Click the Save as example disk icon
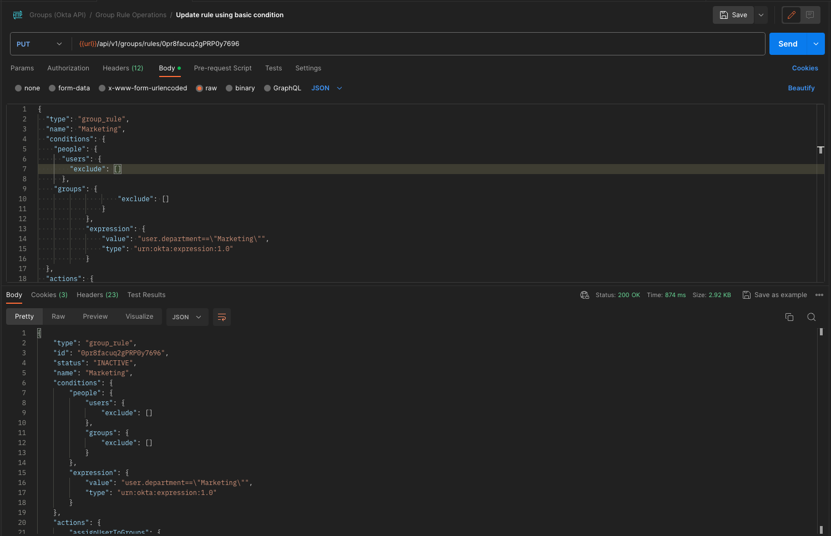Screen dimensions: 831x536 click(746, 295)
